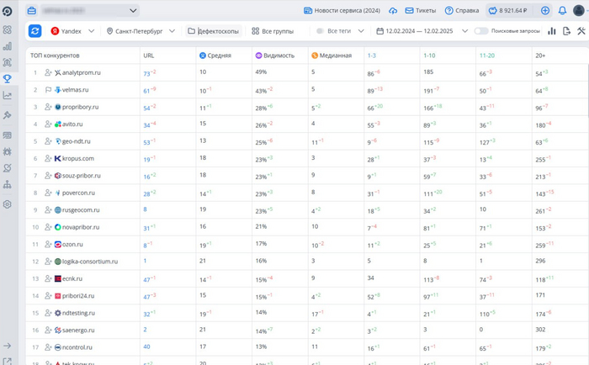
Task: Click the blue refresh data button
Action: point(34,31)
